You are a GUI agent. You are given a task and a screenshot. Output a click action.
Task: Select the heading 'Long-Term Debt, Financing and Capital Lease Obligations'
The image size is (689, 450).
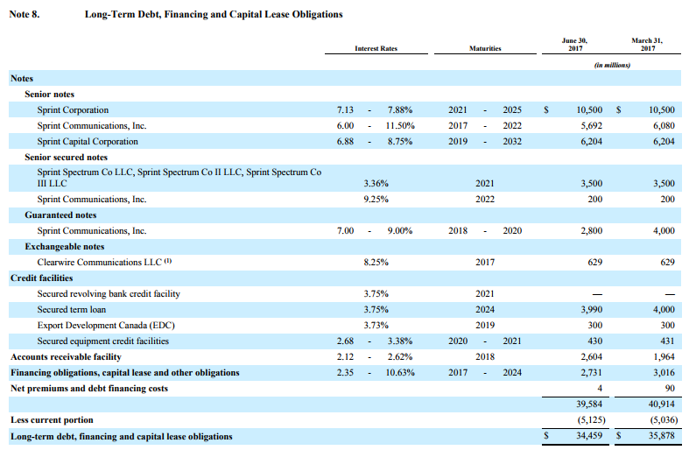(x=214, y=14)
